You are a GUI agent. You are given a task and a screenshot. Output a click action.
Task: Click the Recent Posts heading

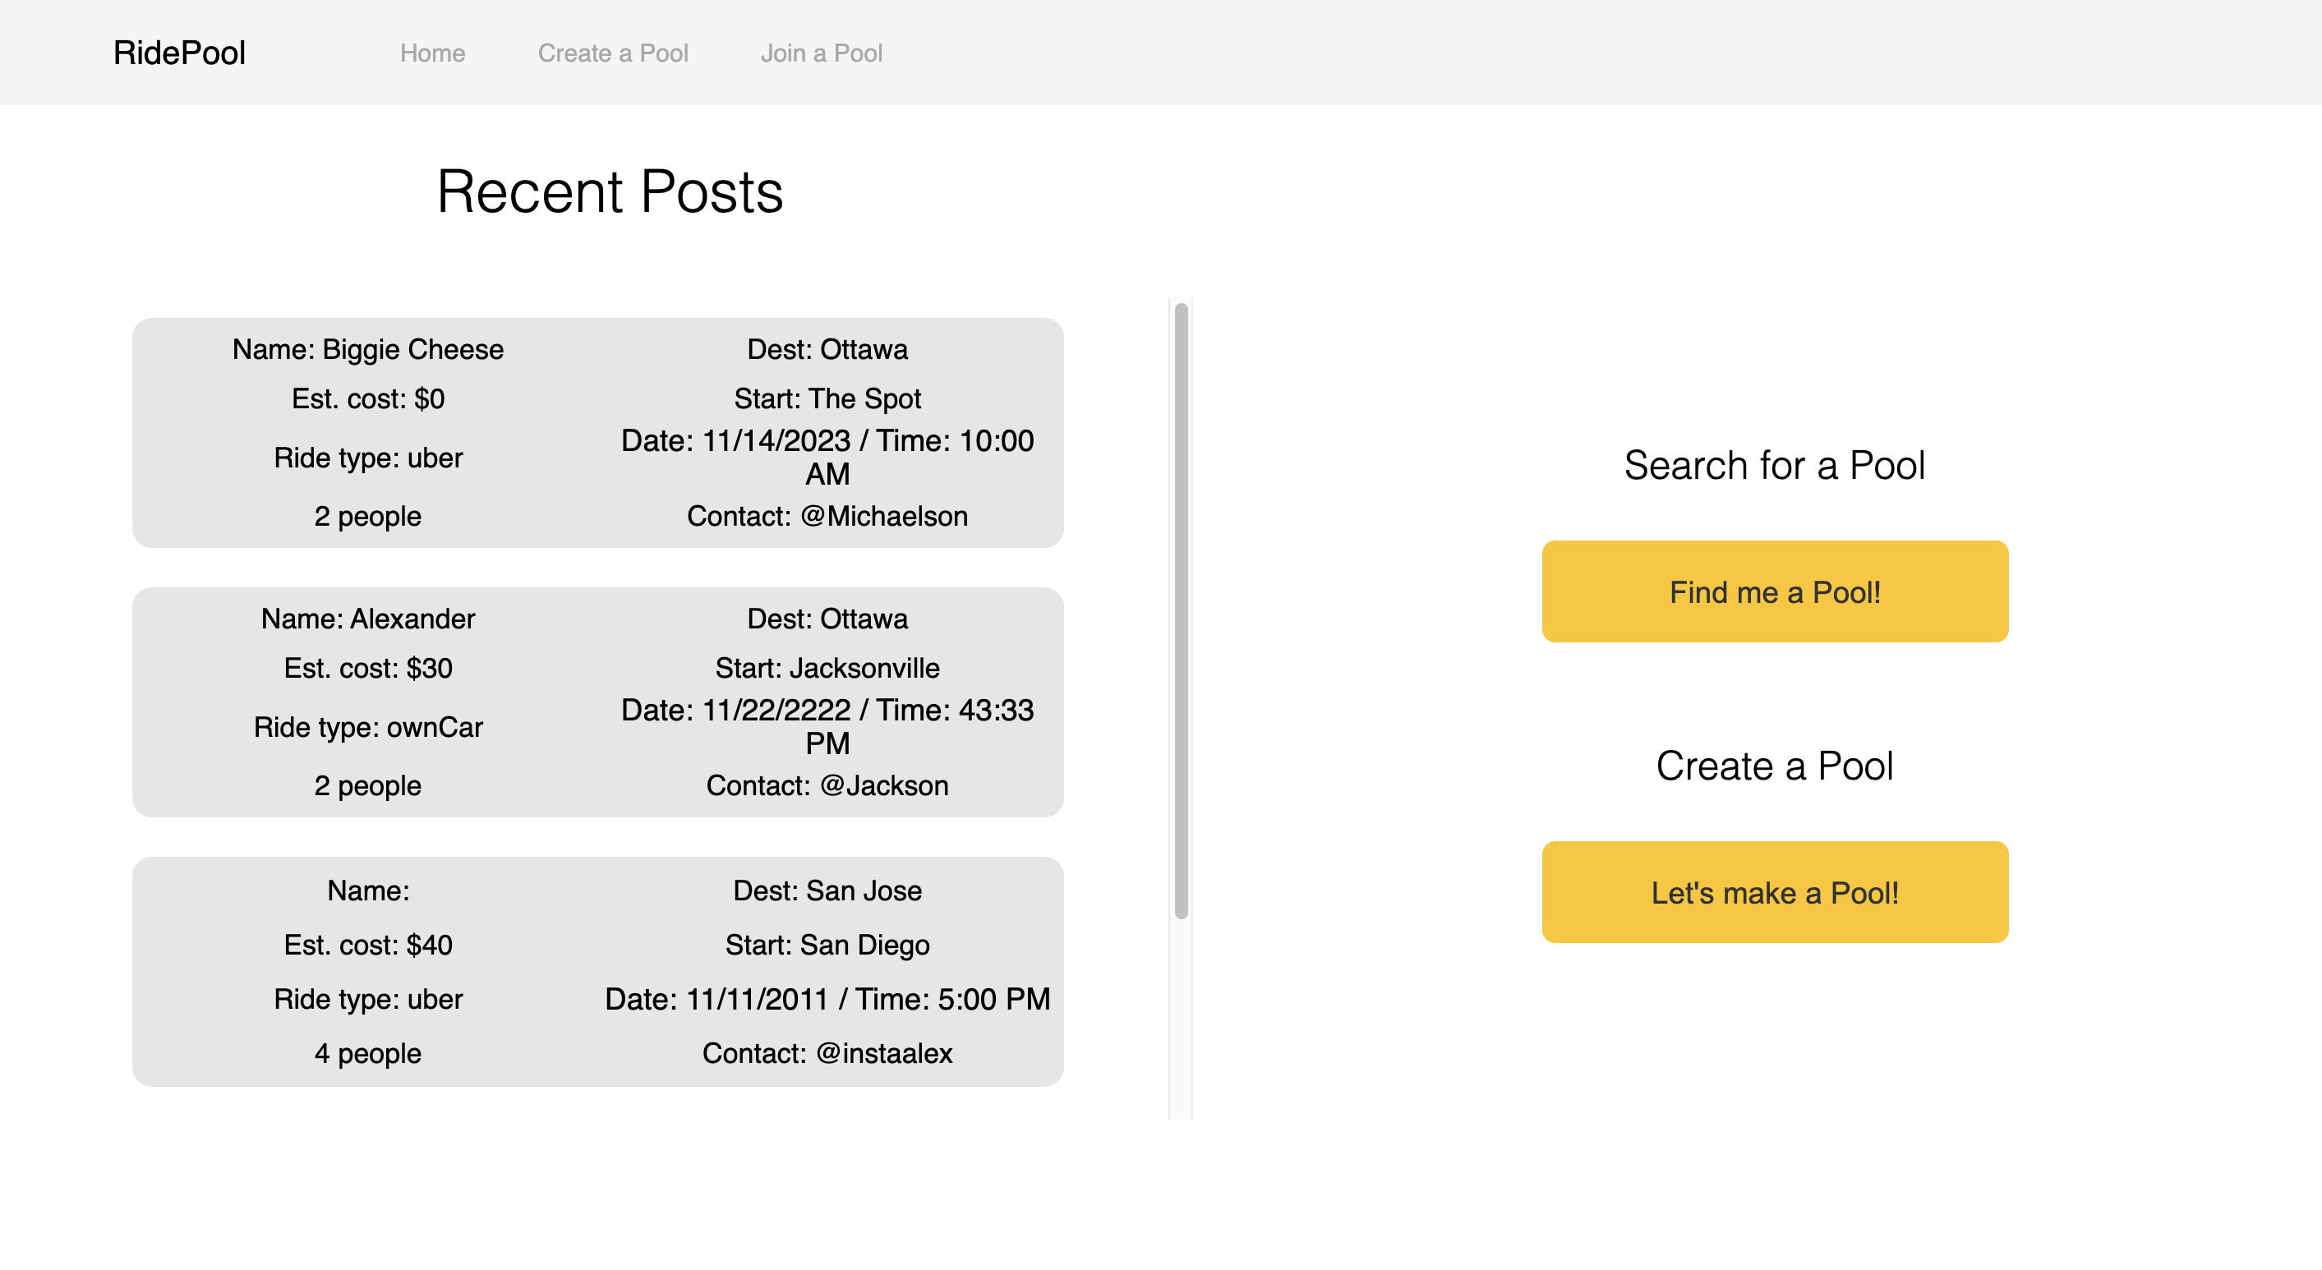610,192
